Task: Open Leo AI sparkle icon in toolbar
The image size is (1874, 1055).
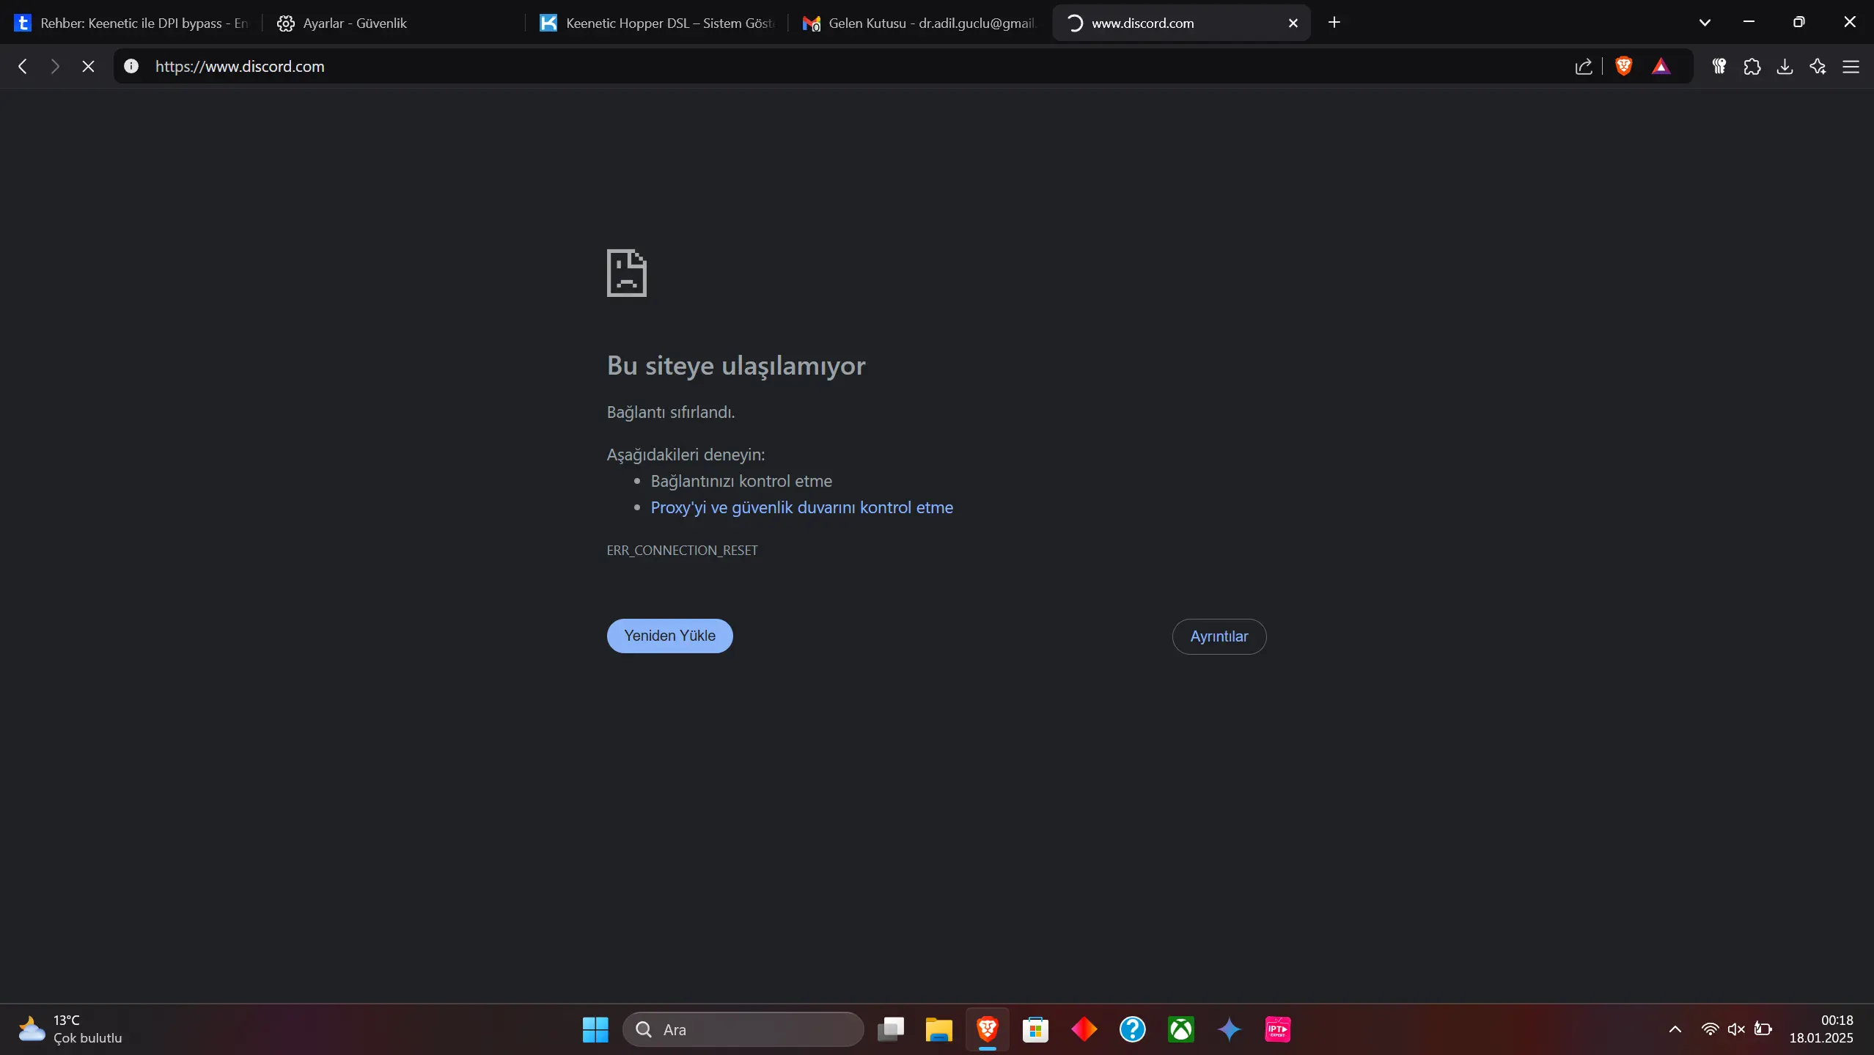Action: tap(1818, 66)
